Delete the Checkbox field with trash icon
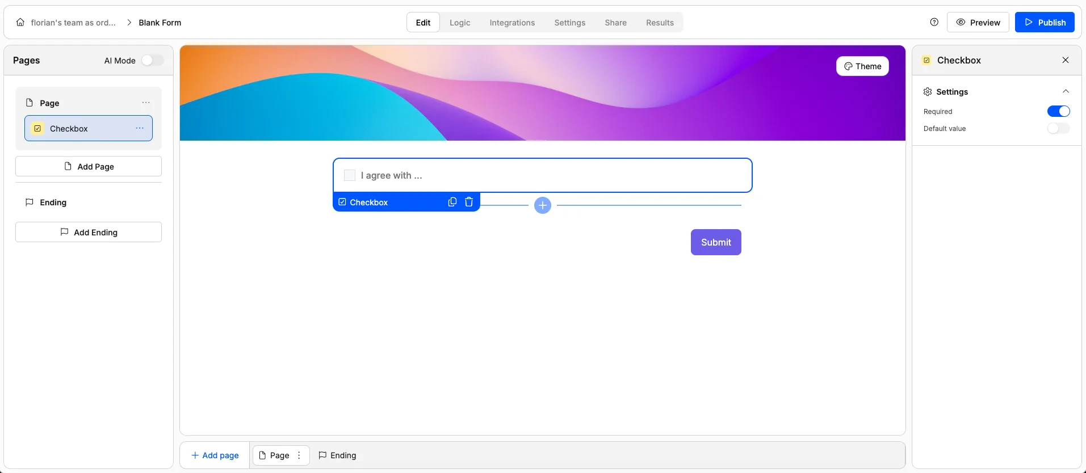The width and height of the screenshot is (1086, 473). 469,202
